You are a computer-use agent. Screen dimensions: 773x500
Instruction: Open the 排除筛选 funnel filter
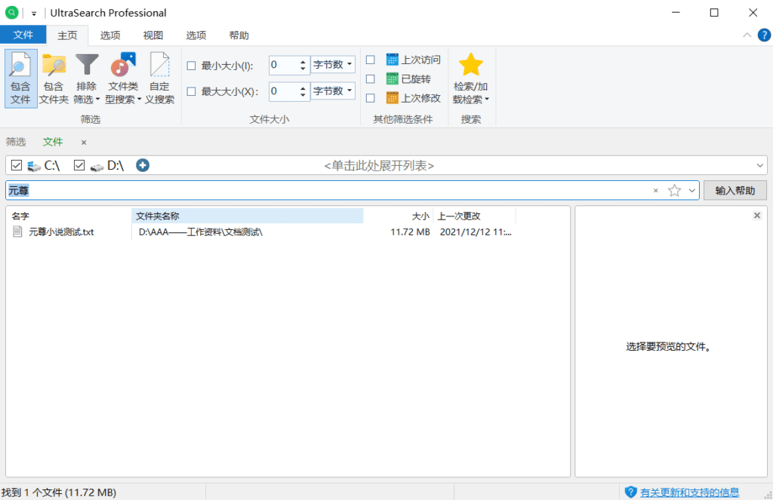[x=87, y=66]
